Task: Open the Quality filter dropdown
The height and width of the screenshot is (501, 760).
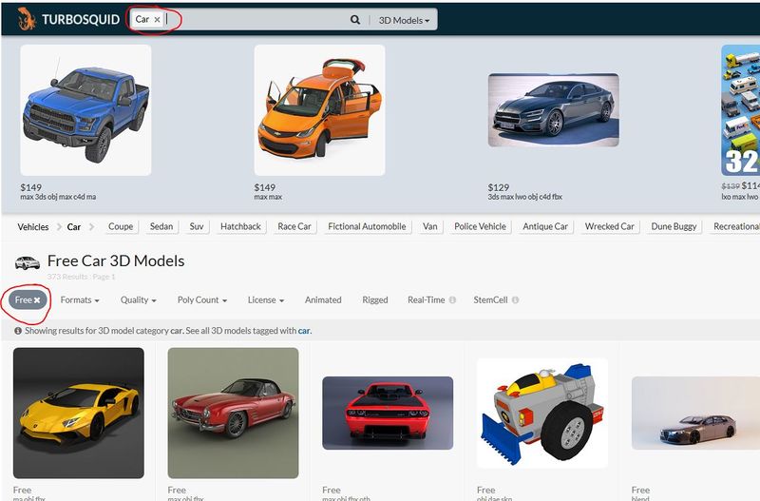Action: tap(138, 300)
